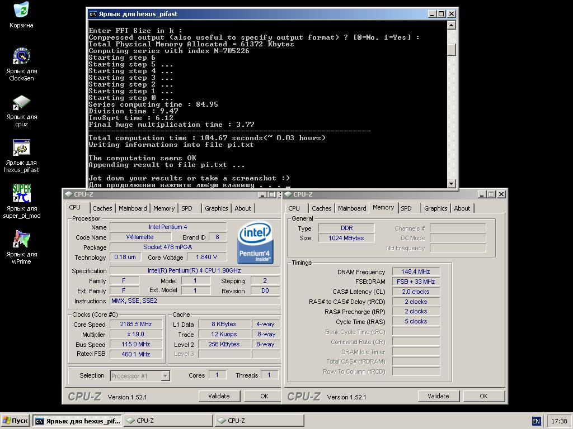Close the right CPU-Z window
This screenshot has width=573, height=429.
[501, 194]
